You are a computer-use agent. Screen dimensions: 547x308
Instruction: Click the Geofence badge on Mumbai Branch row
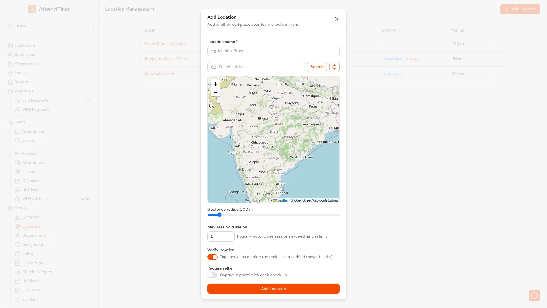coord(392,74)
